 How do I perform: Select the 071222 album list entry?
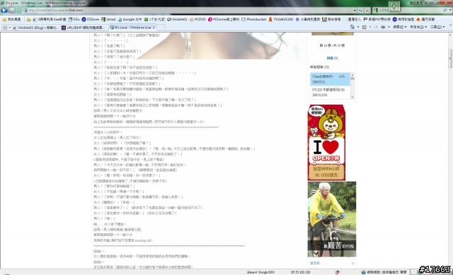(330, 93)
